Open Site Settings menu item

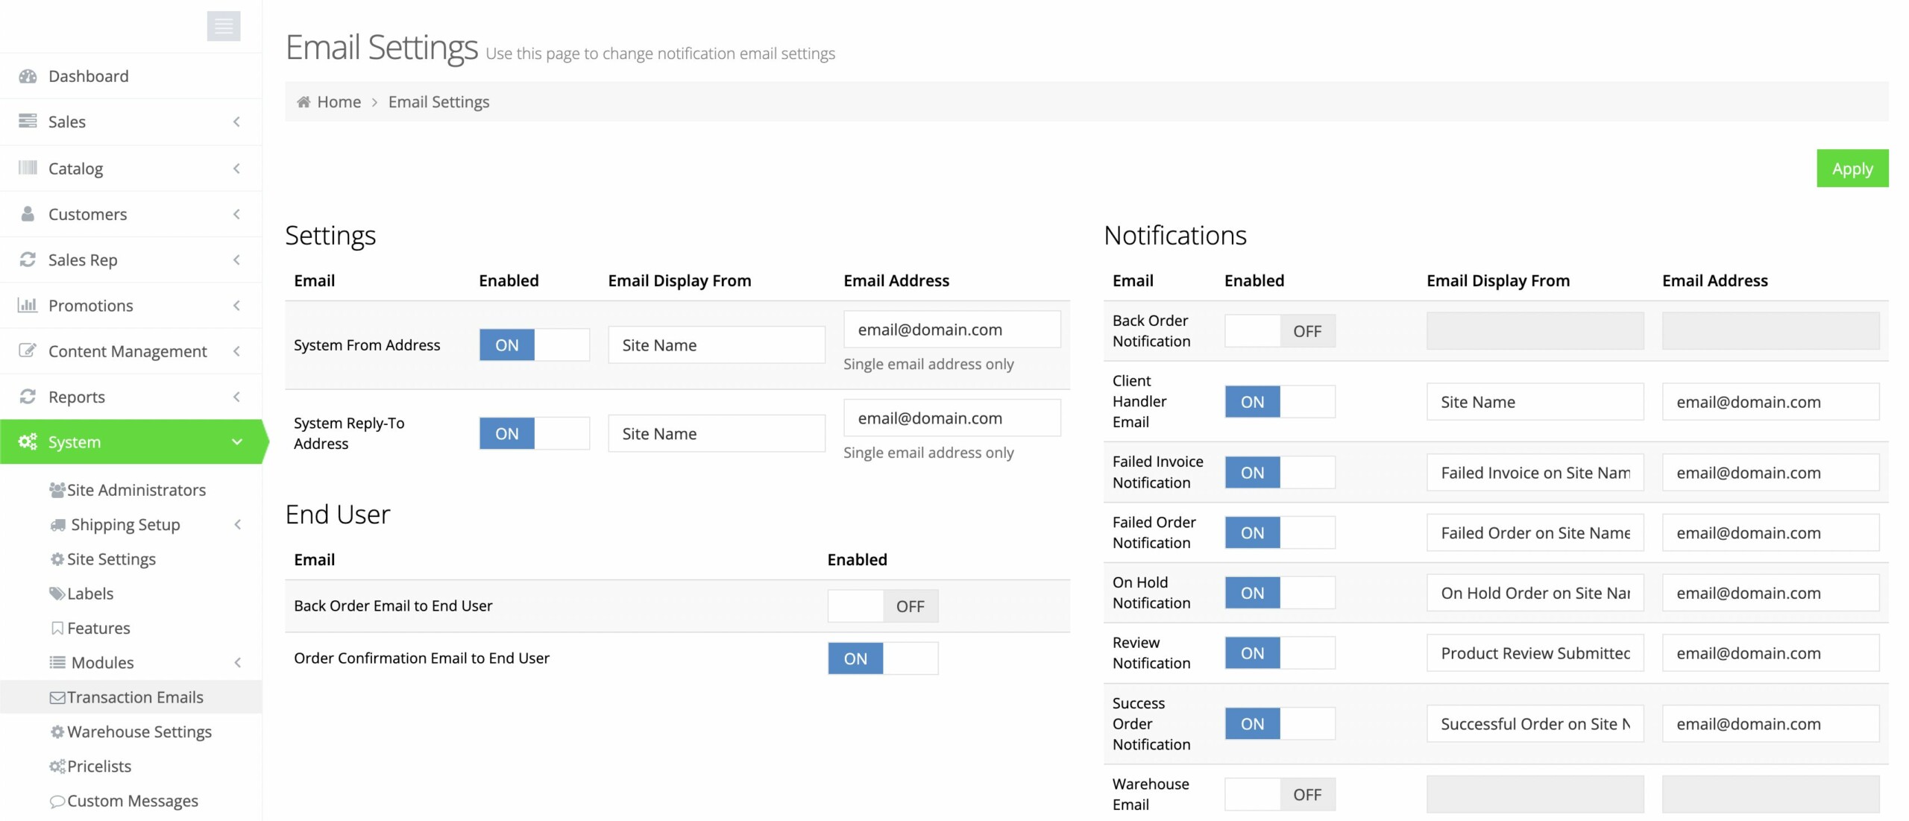pos(111,559)
